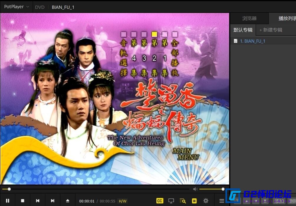Switch to the 浏览器 tab
This screenshot has width=296, height=206.
pos(249,18)
